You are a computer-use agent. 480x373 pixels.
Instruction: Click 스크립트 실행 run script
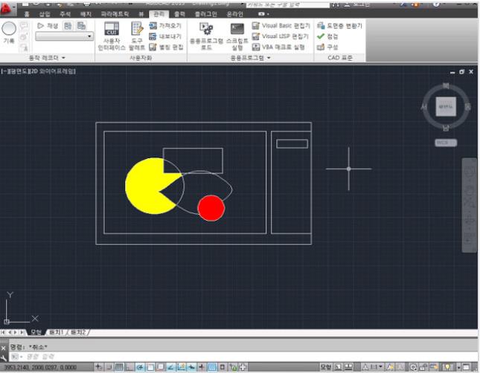(x=237, y=36)
